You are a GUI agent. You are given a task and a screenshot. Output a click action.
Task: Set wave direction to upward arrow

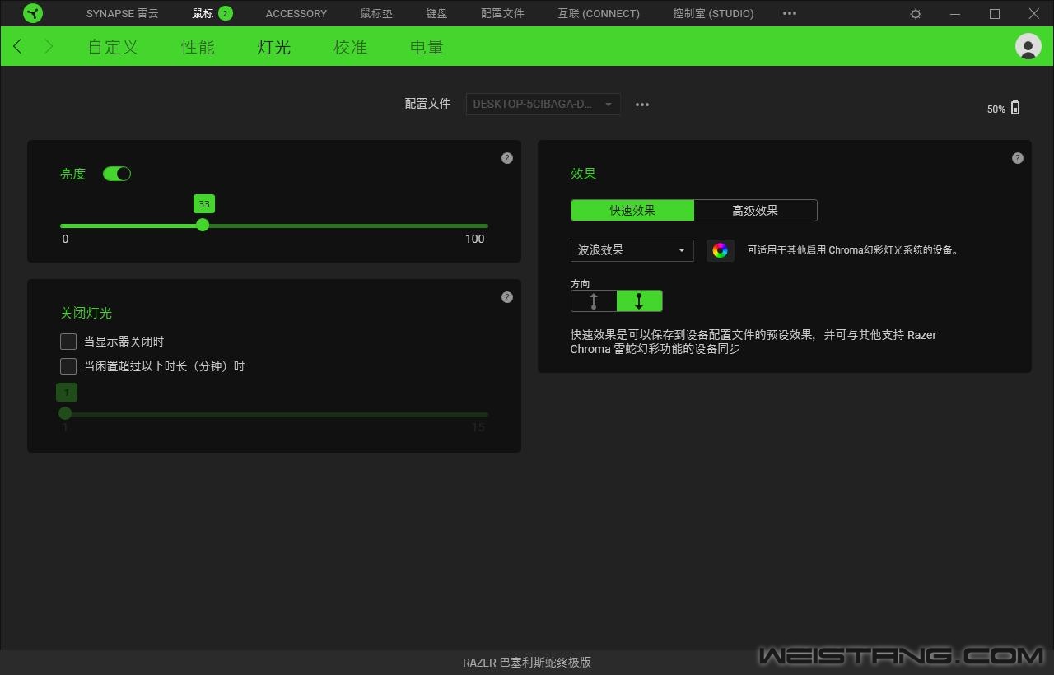[594, 300]
